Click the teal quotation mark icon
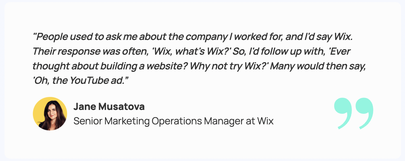This screenshot has width=405, height=161. (x=354, y=113)
